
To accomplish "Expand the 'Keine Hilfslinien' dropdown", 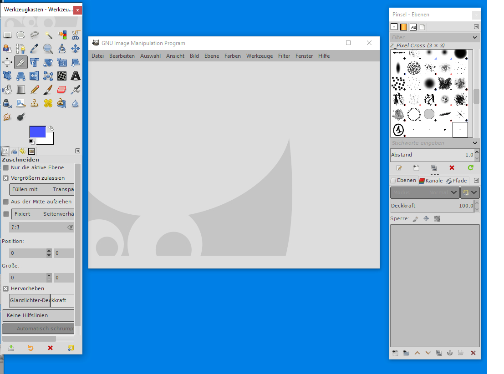I will (38, 315).
